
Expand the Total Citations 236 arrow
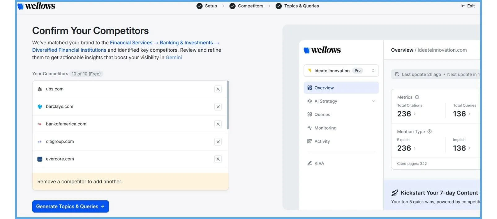(415, 114)
